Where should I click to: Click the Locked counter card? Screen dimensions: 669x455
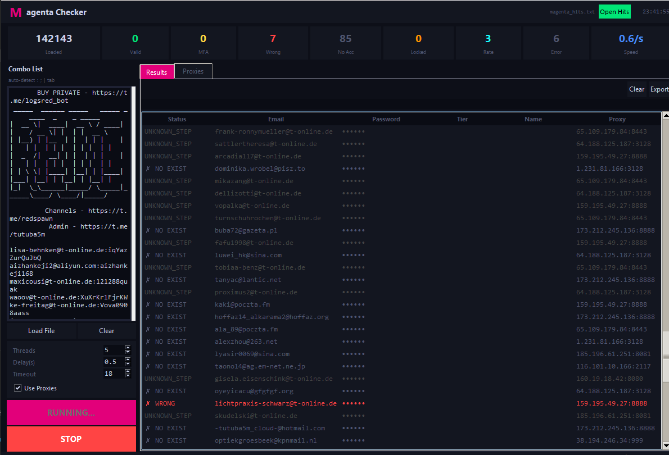click(x=418, y=43)
